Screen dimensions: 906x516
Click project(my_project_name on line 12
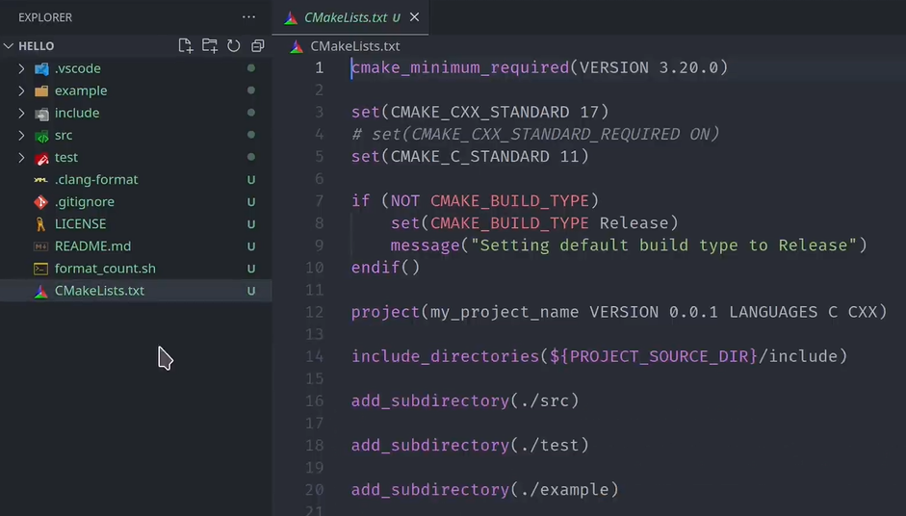pos(465,312)
